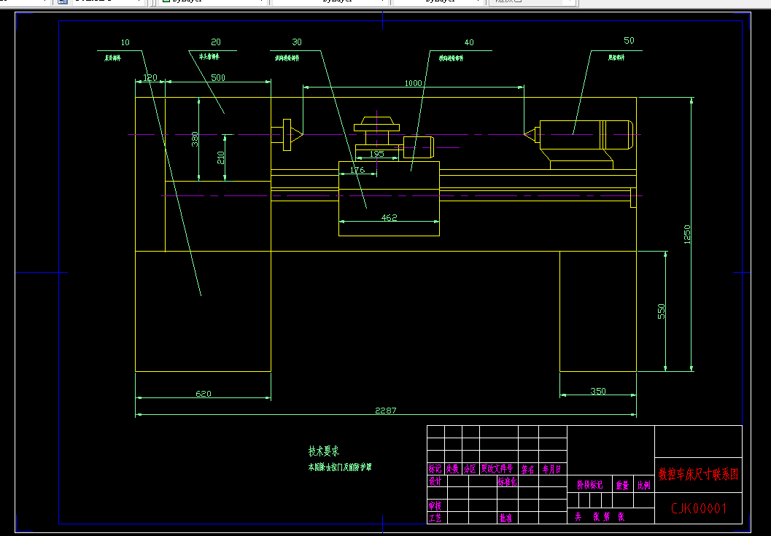The image size is (771, 536).
Task: Click the 1000 center distance dimension
Action: [413, 83]
